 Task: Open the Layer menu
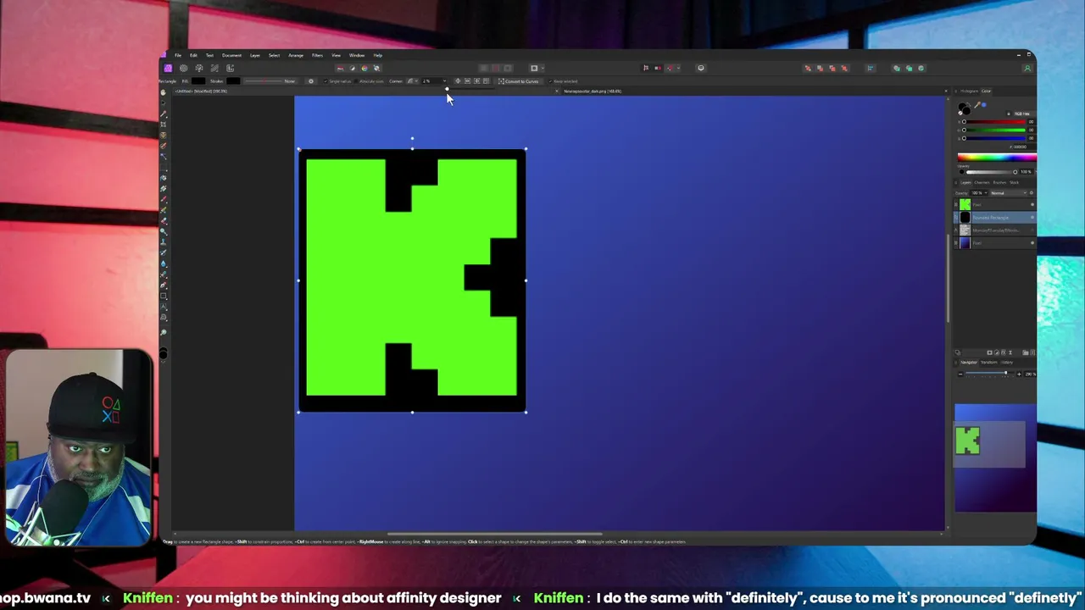(254, 56)
